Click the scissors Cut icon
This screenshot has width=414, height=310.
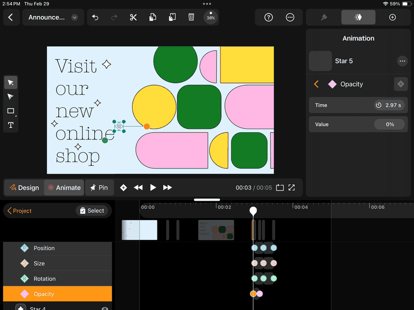pyautogui.click(x=133, y=17)
